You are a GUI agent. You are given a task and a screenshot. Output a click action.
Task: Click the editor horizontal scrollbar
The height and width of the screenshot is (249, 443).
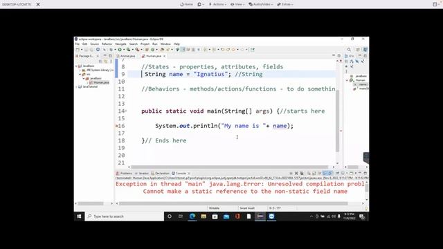(x=229, y=167)
